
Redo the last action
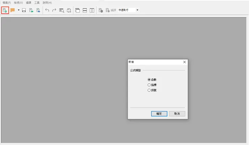pyautogui.click(x=54, y=10)
